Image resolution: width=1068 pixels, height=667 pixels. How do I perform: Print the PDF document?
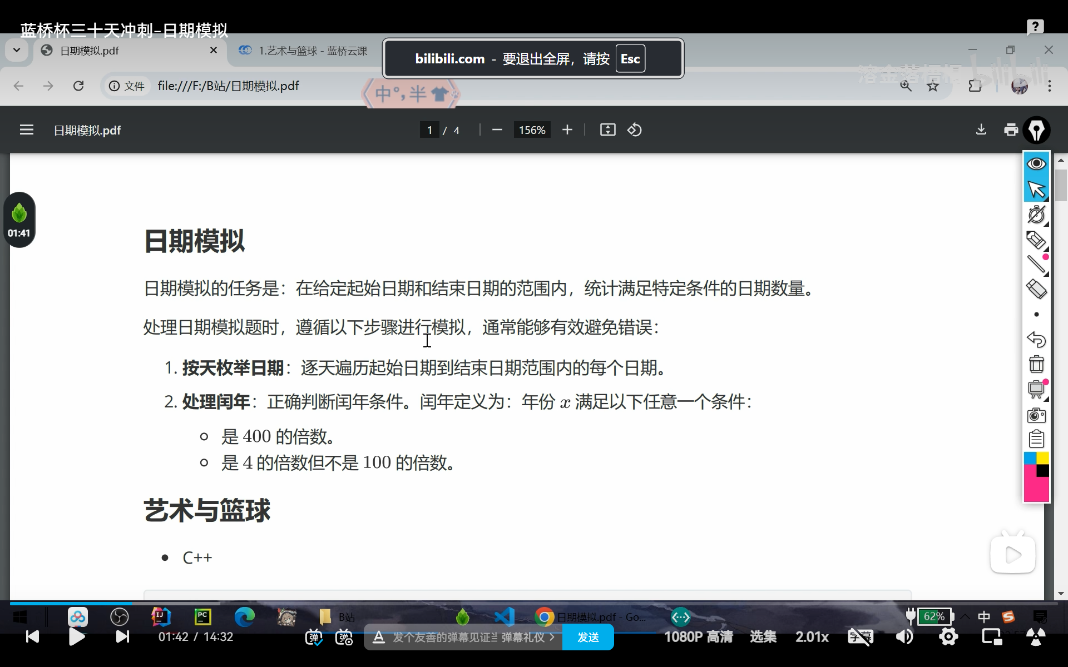point(1011,130)
